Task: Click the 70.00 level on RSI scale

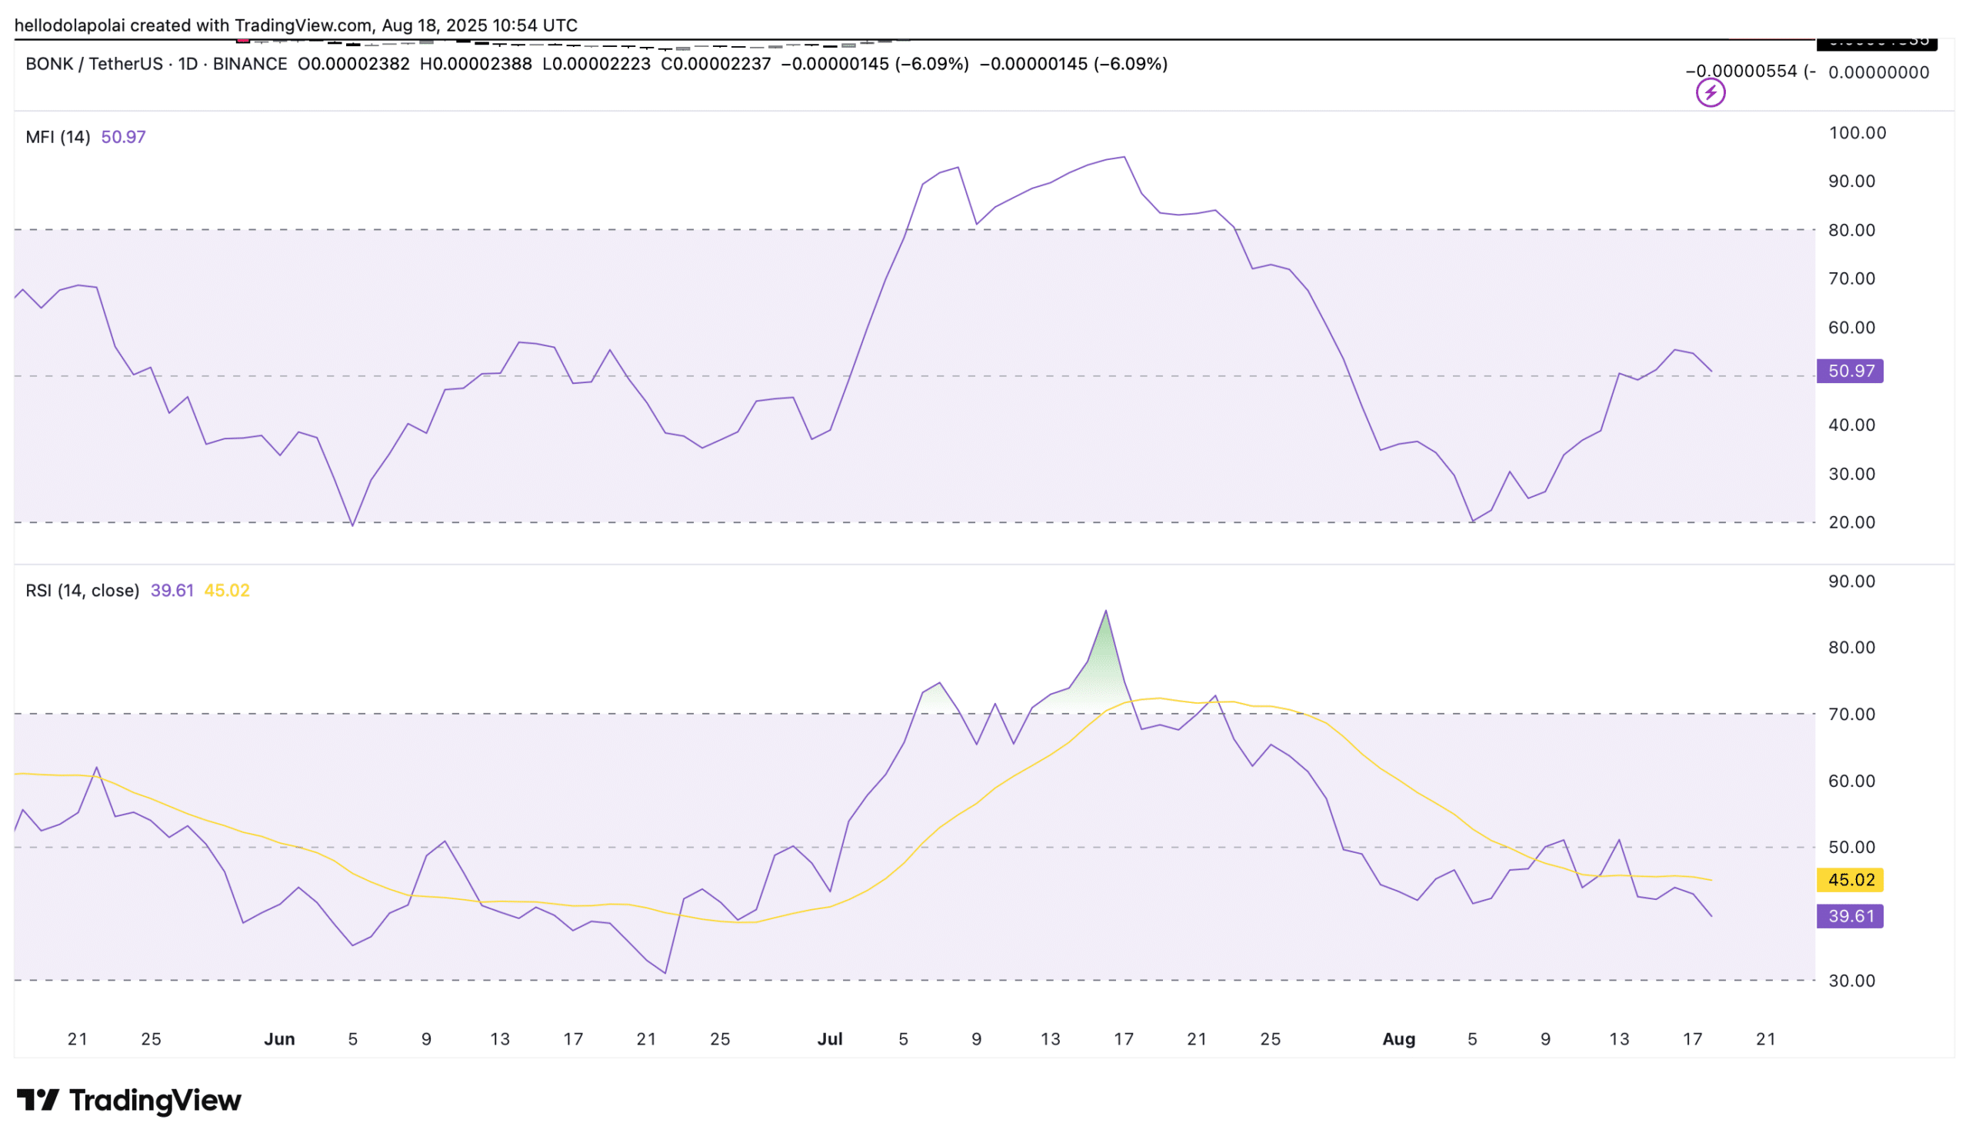Action: click(1851, 714)
